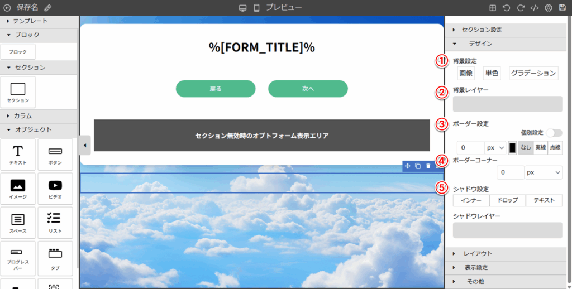Switch to mobile preview icon
Screen dimensions: 572x289
point(257,8)
